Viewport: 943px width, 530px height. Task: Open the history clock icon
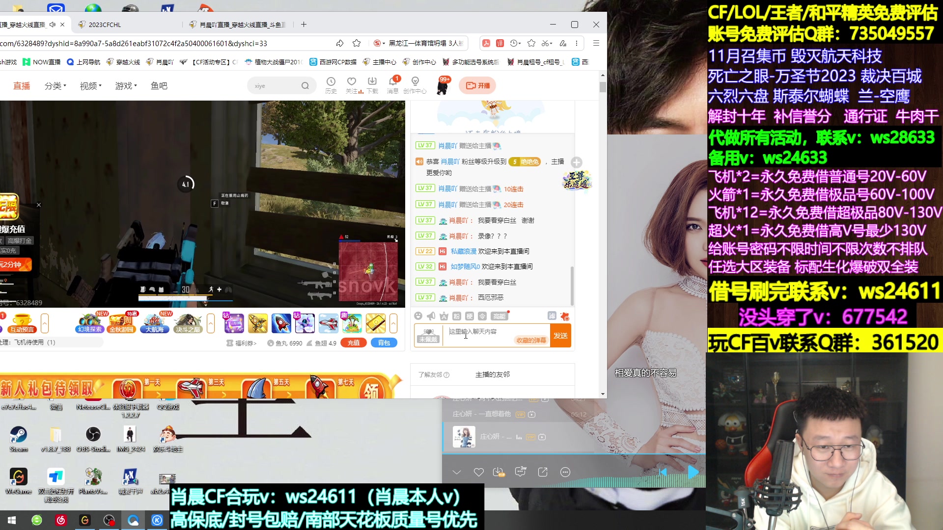(x=331, y=81)
